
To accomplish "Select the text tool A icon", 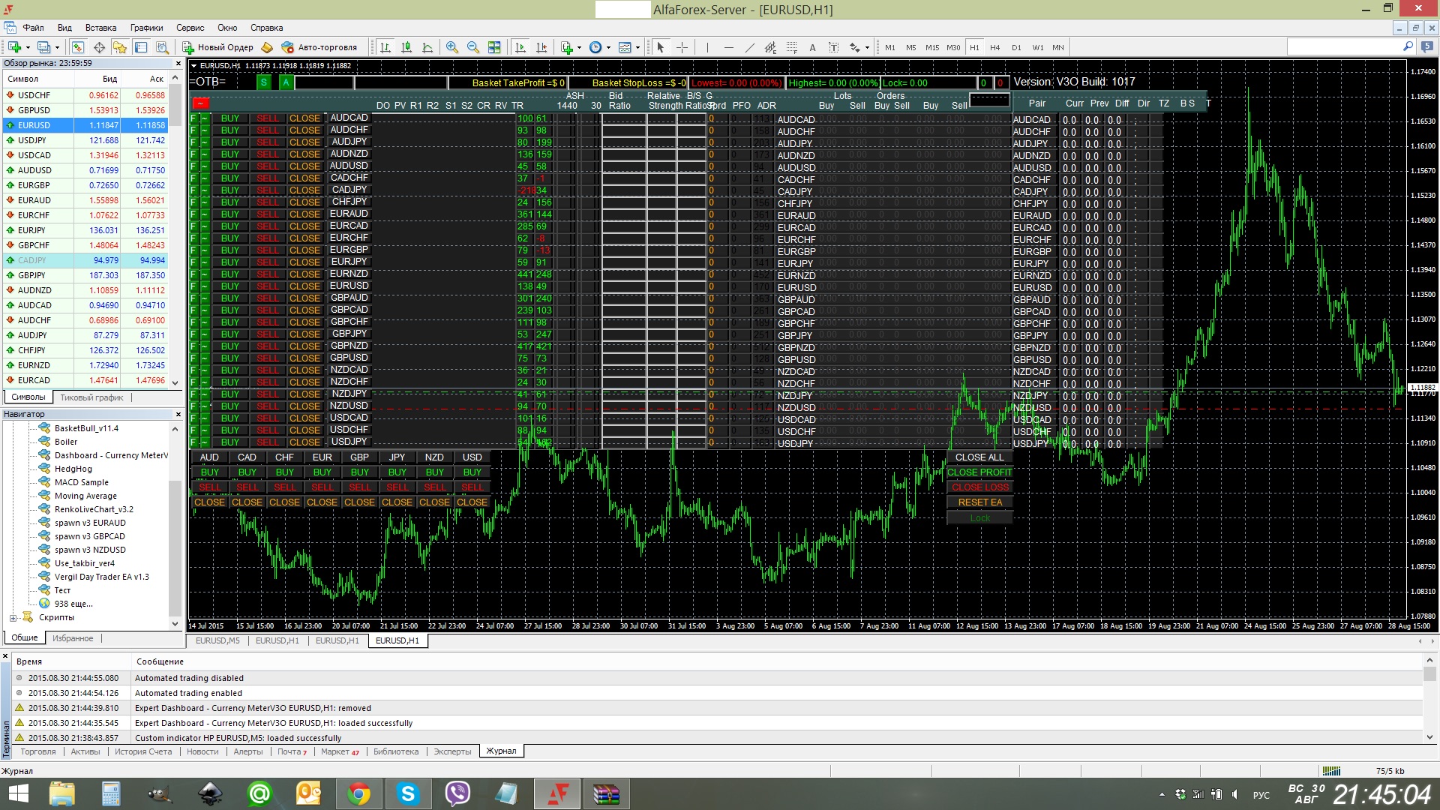I will [x=812, y=47].
